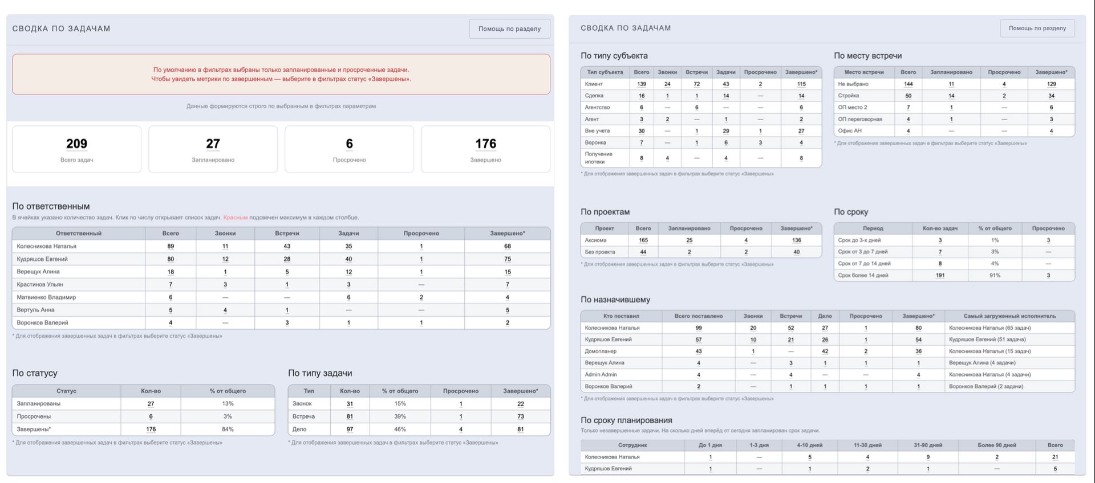Click 21 total in planning term table
The width and height of the screenshot is (1095, 483).
tap(1055, 457)
